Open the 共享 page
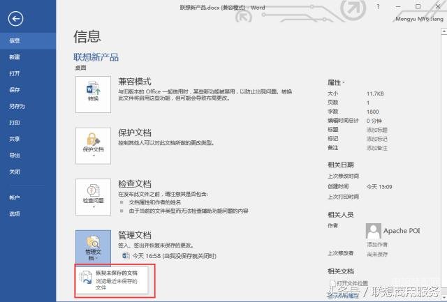Screen dimensions: 447x302 point(28,139)
